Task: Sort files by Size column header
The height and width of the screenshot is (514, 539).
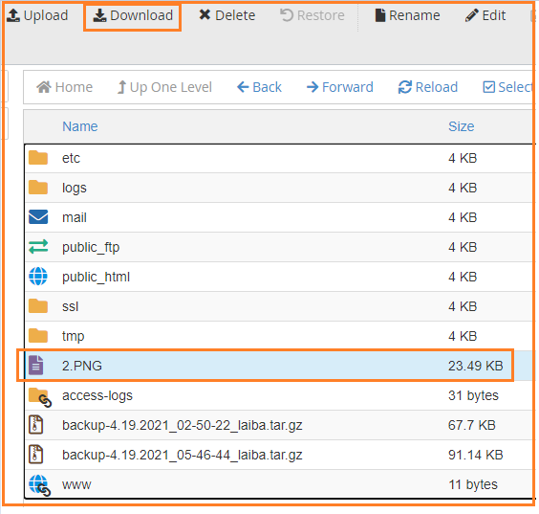Action: click(x=461, y=126)
